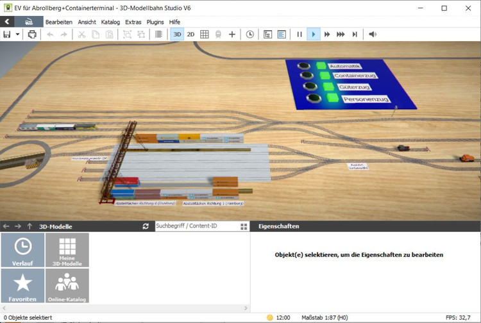Screen dimensions: 481x323
Task: Click the 12:00 time in status bar
Action: 283,317
